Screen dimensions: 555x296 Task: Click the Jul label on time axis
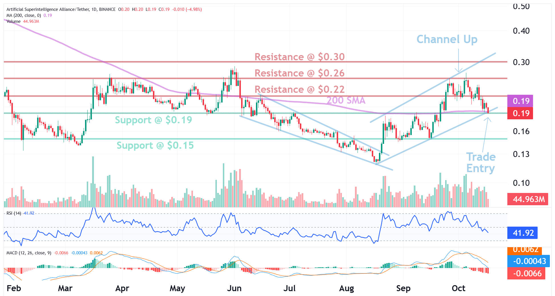[289, 288]
